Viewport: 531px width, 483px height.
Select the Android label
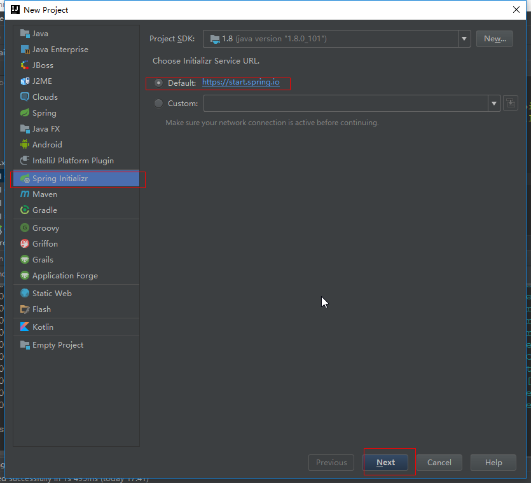coord(47,145)
